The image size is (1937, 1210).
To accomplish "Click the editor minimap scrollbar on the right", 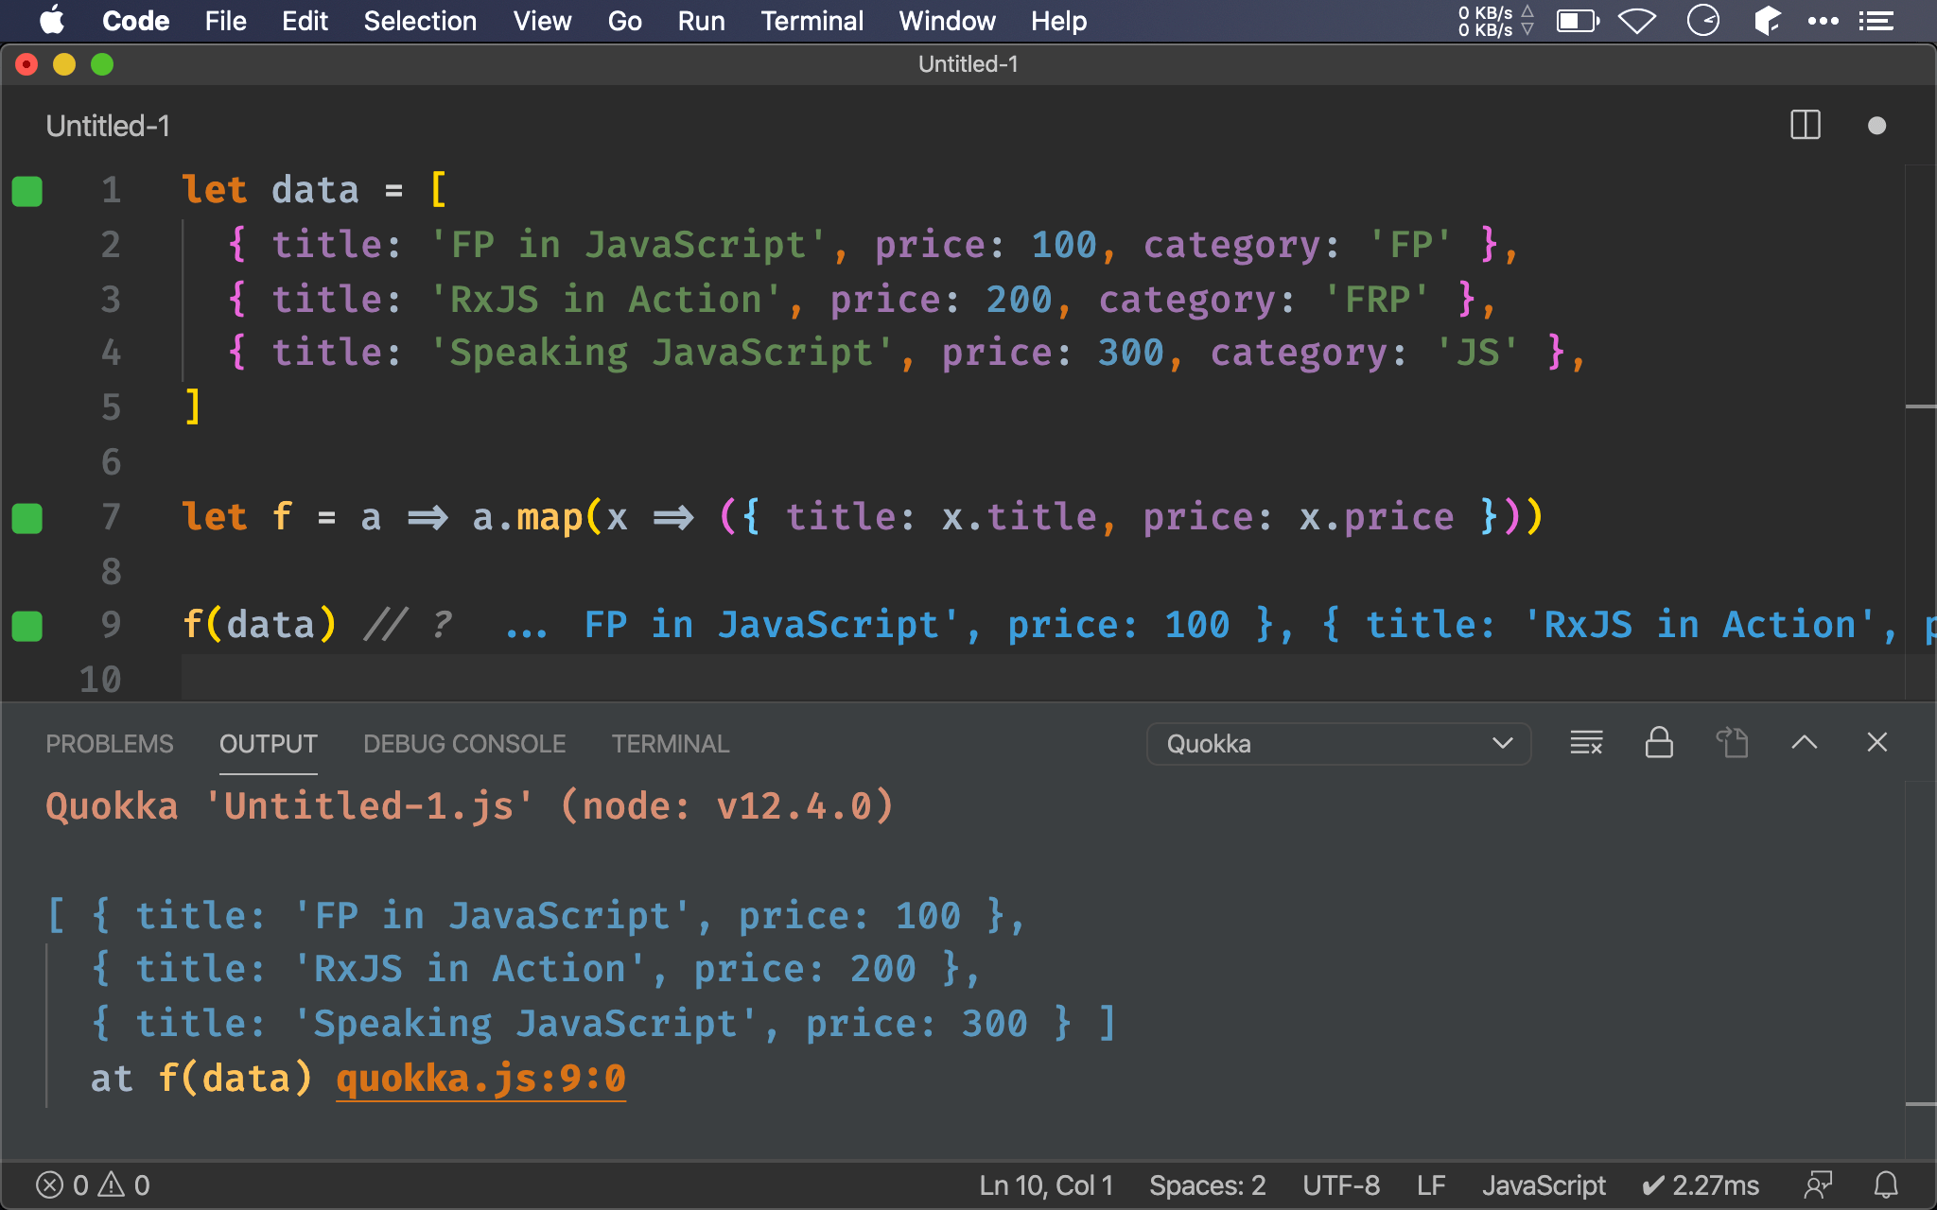I will click(1921, 433).
